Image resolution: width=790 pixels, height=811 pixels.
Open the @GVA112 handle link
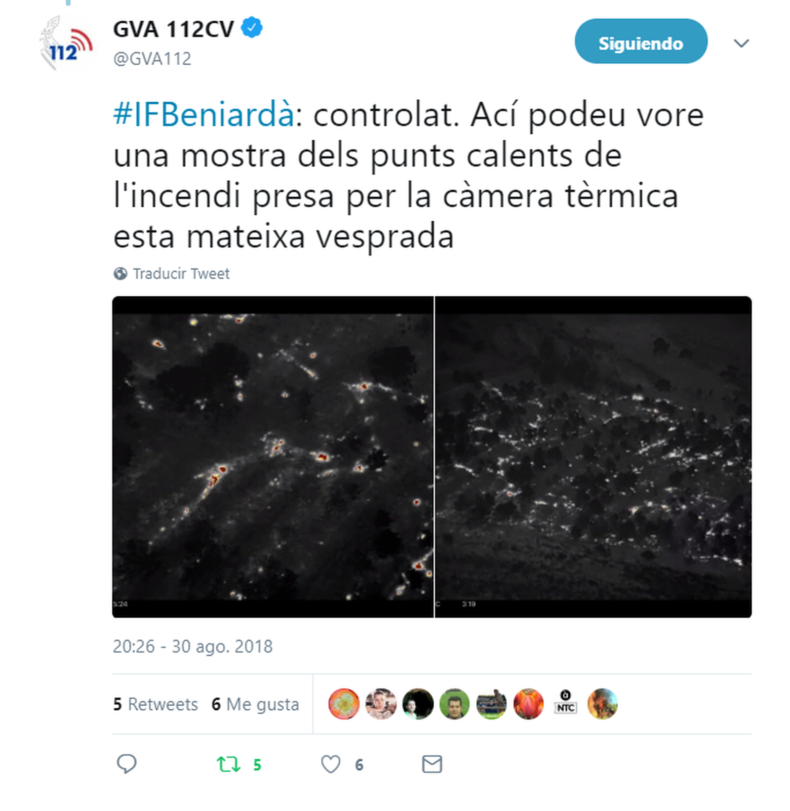tap(152, 58)
